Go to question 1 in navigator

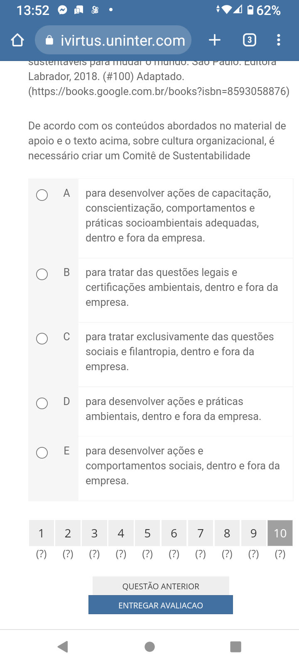coord(41,533)
